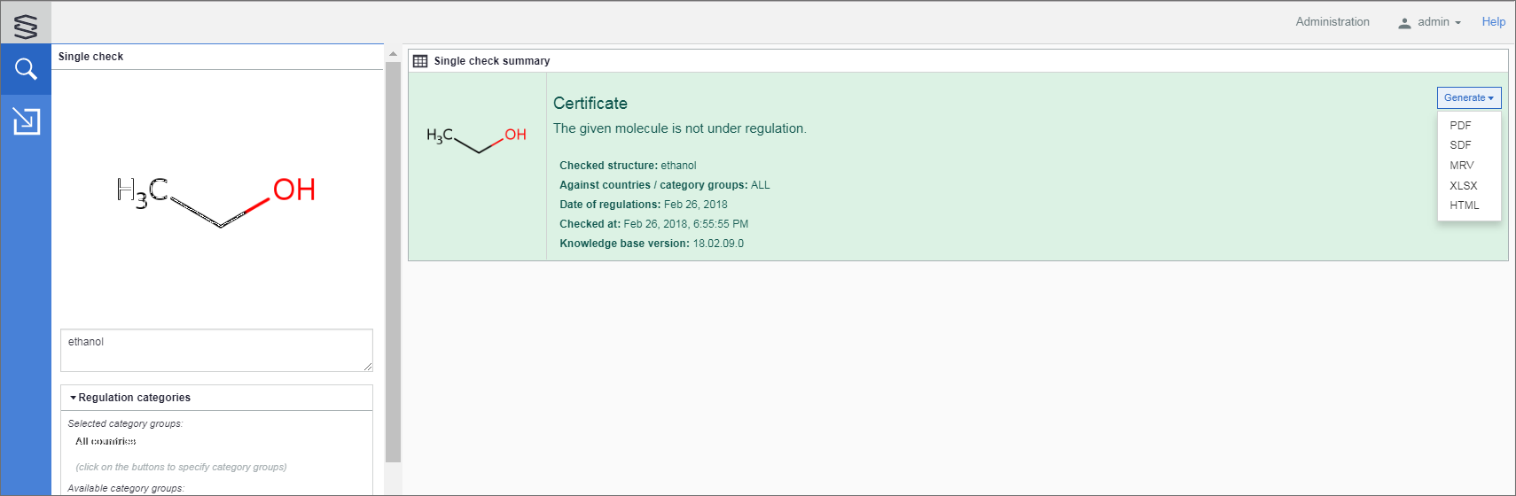
Task: Click the ethanol structure name text field
Action: pos(216,350)
